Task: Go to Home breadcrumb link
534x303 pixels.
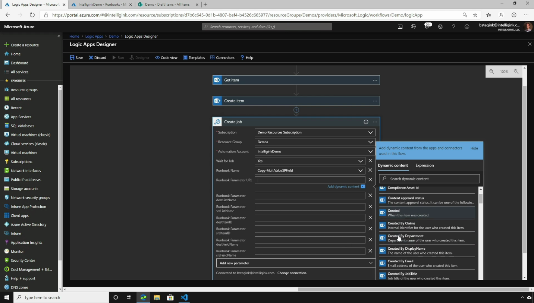Action: click(74, 37)
